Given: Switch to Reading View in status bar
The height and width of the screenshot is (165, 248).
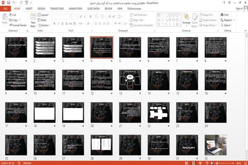Looking at the screenshot, I should click(x=200, y=163).
